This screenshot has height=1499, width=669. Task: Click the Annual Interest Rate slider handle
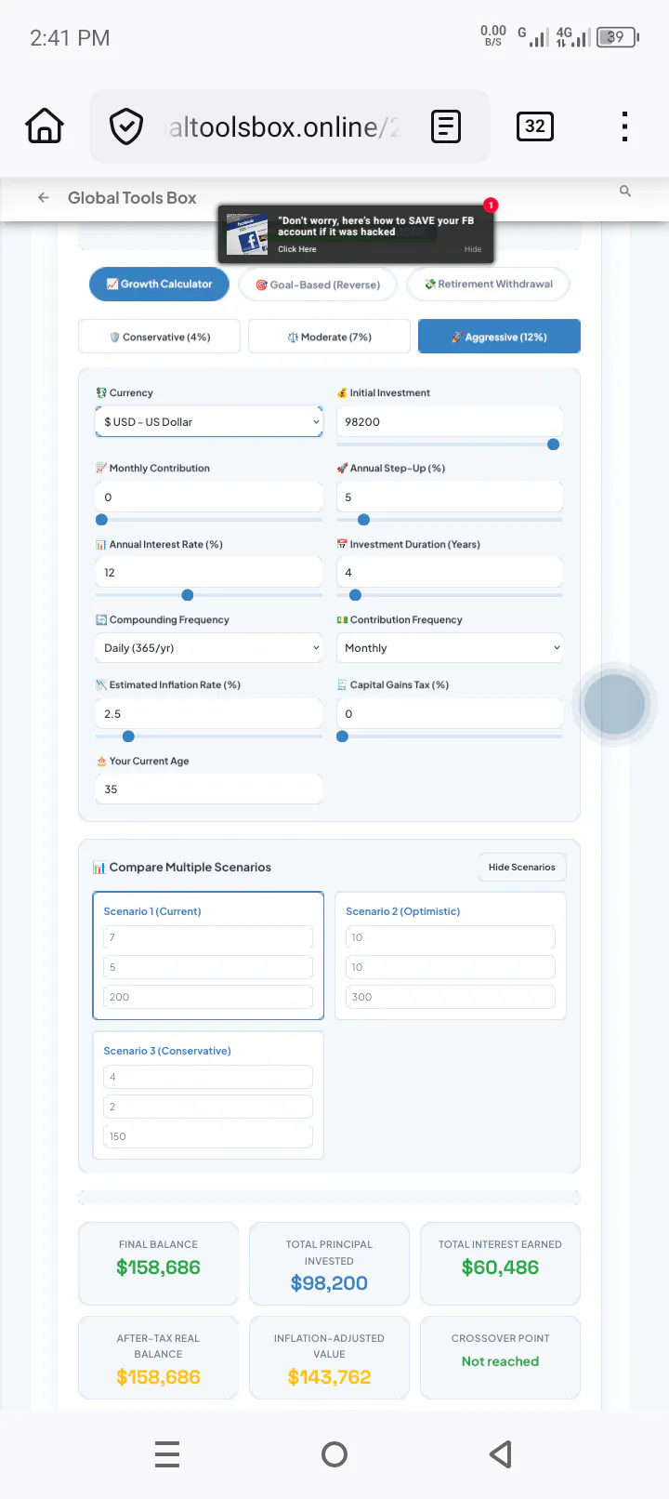[x=188, y=595]
